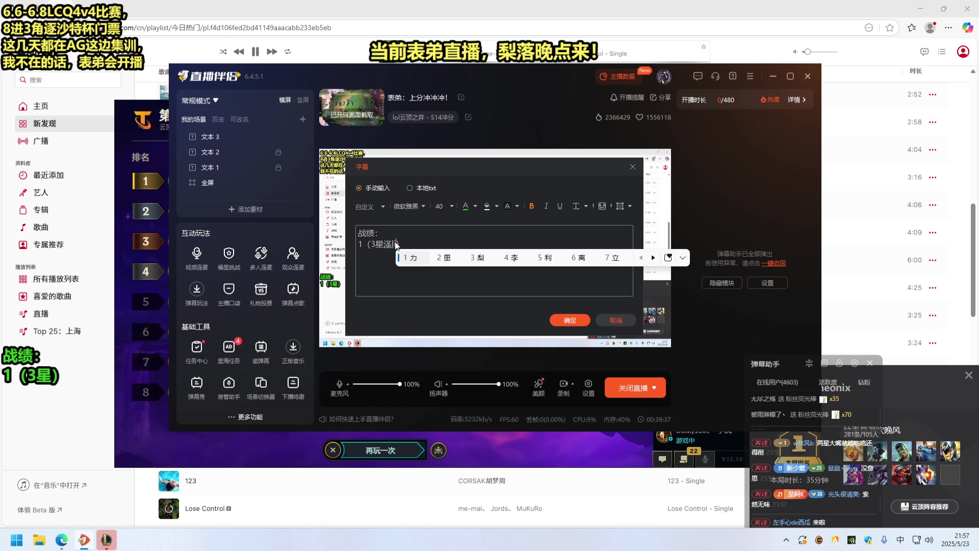Mute the 麦克风 microphone icon
Viewport: 979px width, 551px height.
340,384
